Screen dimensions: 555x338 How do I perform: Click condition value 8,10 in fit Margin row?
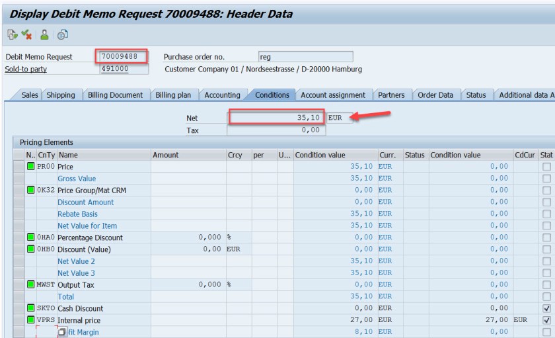[363, 331]
